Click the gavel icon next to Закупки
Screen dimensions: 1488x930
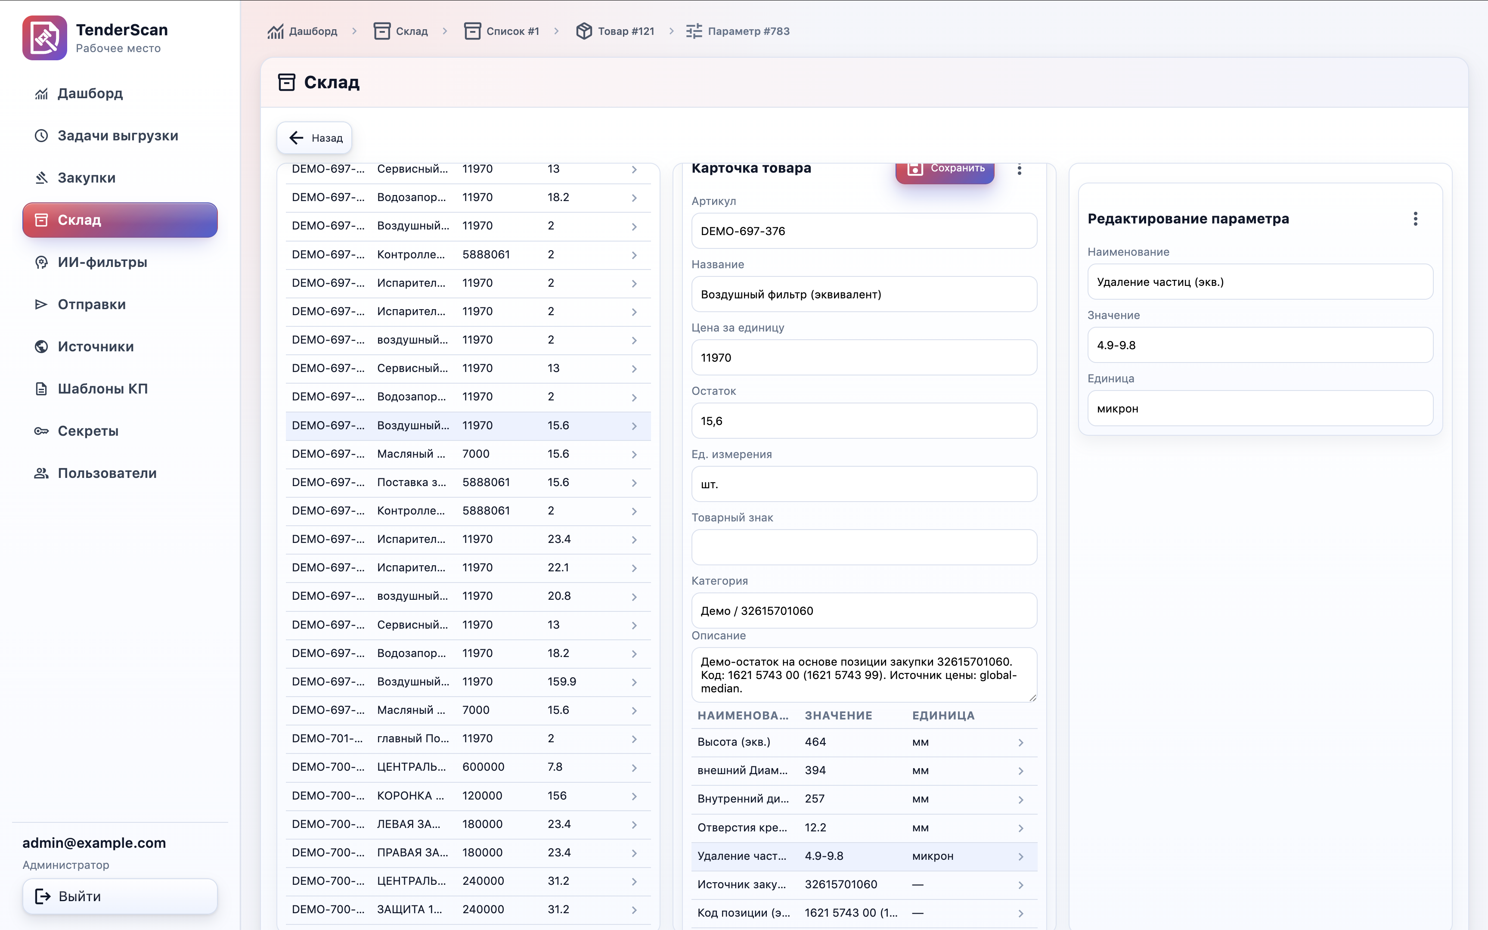point(41,178)
